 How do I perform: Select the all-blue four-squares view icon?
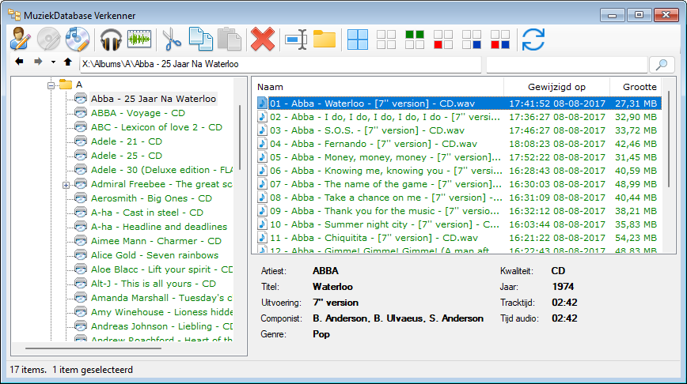tap(358, 40)
